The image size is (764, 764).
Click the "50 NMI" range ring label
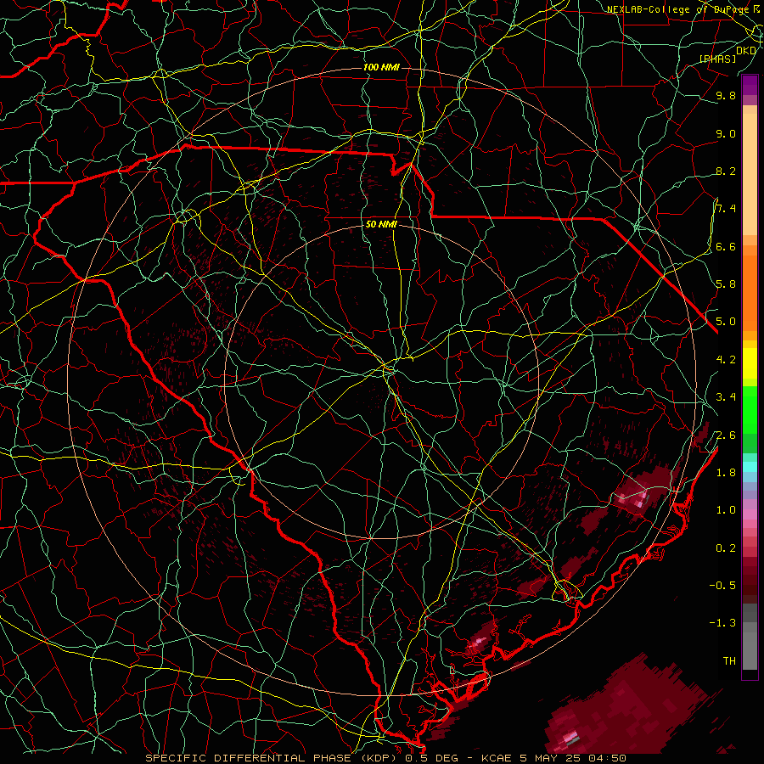click(381, 225)
